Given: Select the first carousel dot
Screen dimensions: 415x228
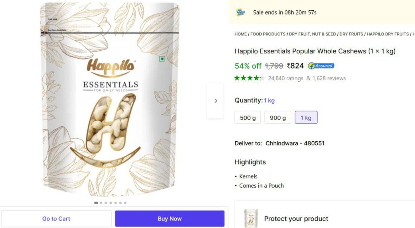Looking at the screenshot, I should pos(96,203).
